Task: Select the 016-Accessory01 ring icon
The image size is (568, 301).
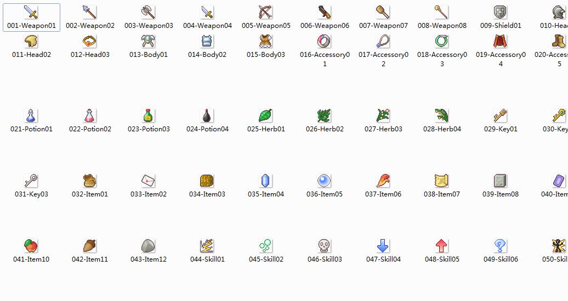Action: click(x=325, y=42)
